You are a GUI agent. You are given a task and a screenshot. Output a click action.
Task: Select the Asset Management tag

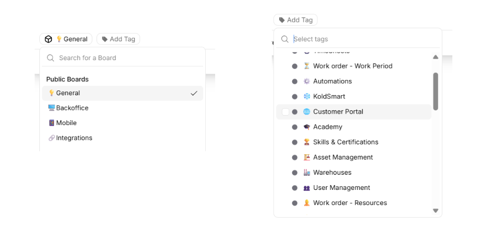tap(343, 157)
